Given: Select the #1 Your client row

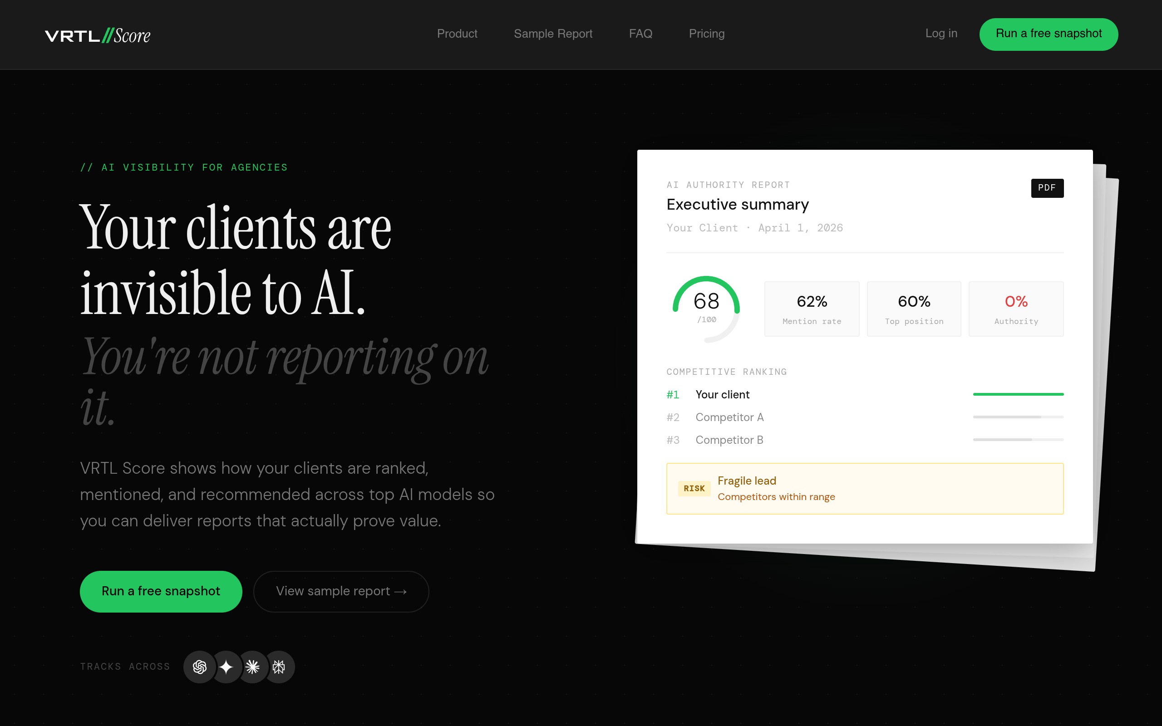Looking at the screenshot, I should tap(865, 394).
